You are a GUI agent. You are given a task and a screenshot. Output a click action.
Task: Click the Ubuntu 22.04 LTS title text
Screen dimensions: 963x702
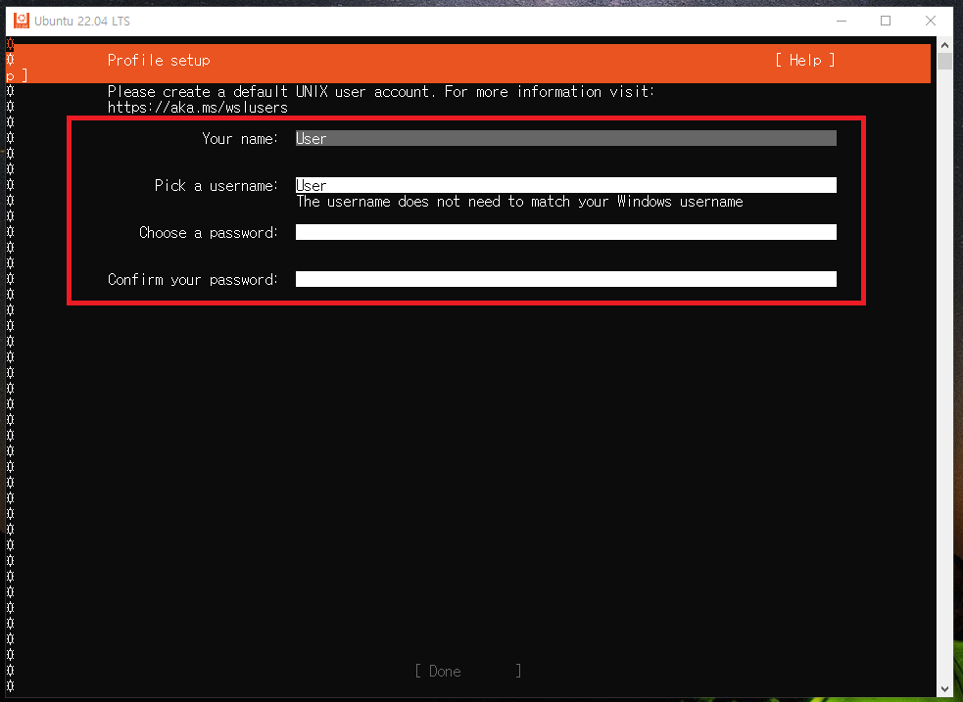82,21
